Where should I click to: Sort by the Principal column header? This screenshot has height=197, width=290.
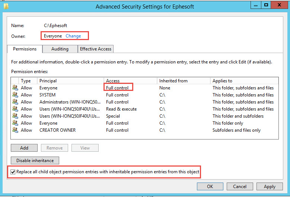click(71, 81)
